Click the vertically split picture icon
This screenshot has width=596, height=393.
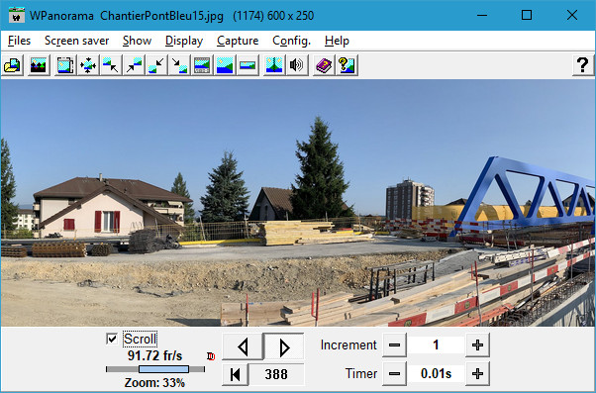pos(274,65)
